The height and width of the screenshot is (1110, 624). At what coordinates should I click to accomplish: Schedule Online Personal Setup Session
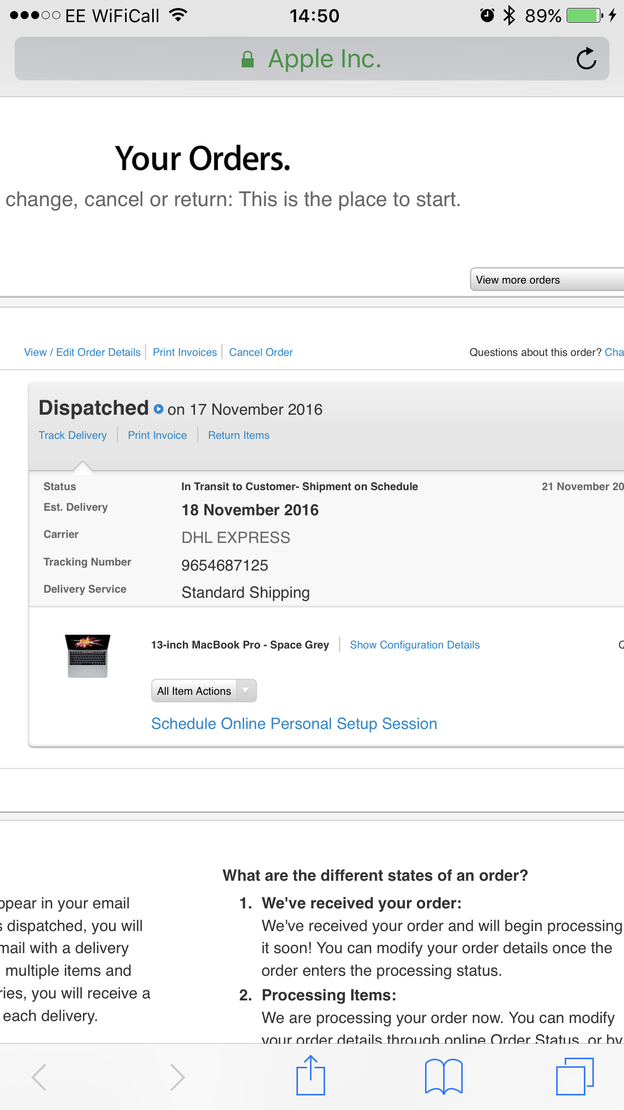(294, 723)
